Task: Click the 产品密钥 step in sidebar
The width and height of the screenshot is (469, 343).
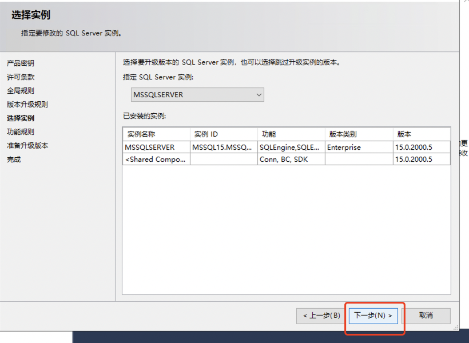Action: click(x=21, y=63)
